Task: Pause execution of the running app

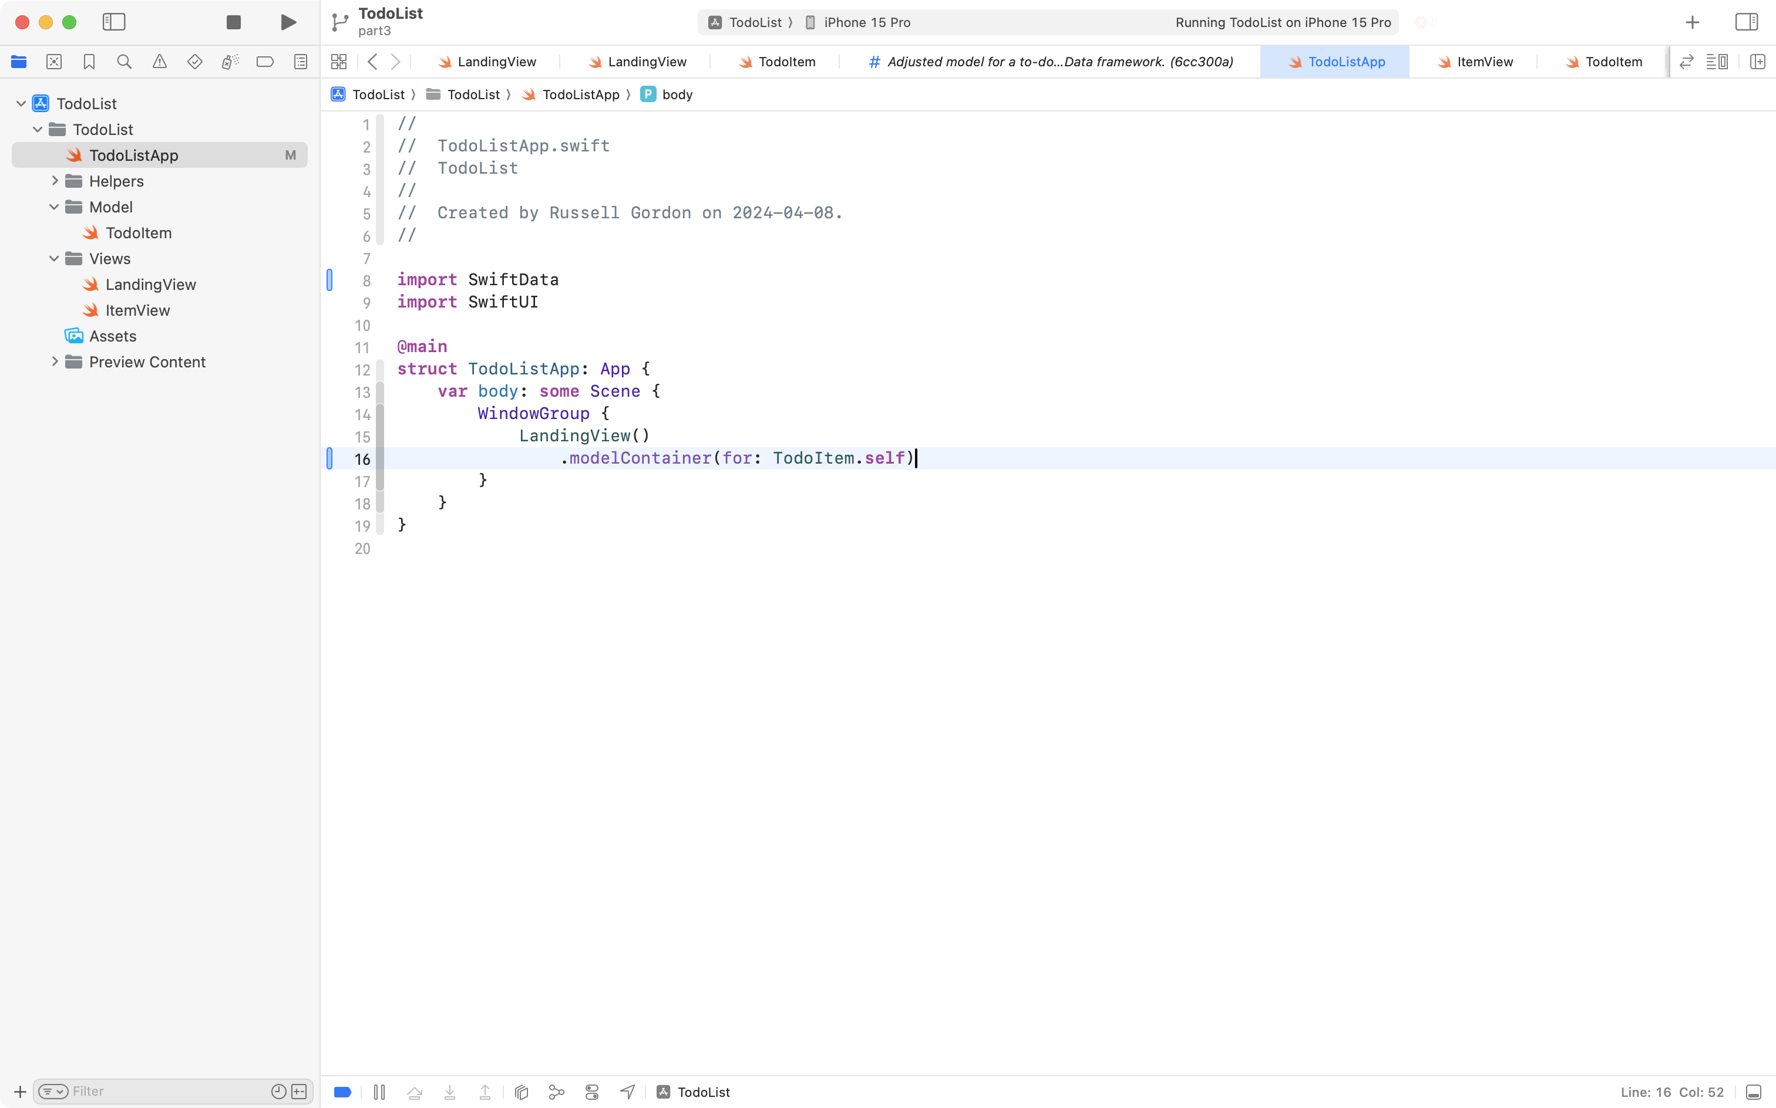Action: [x=379, y=1091]
